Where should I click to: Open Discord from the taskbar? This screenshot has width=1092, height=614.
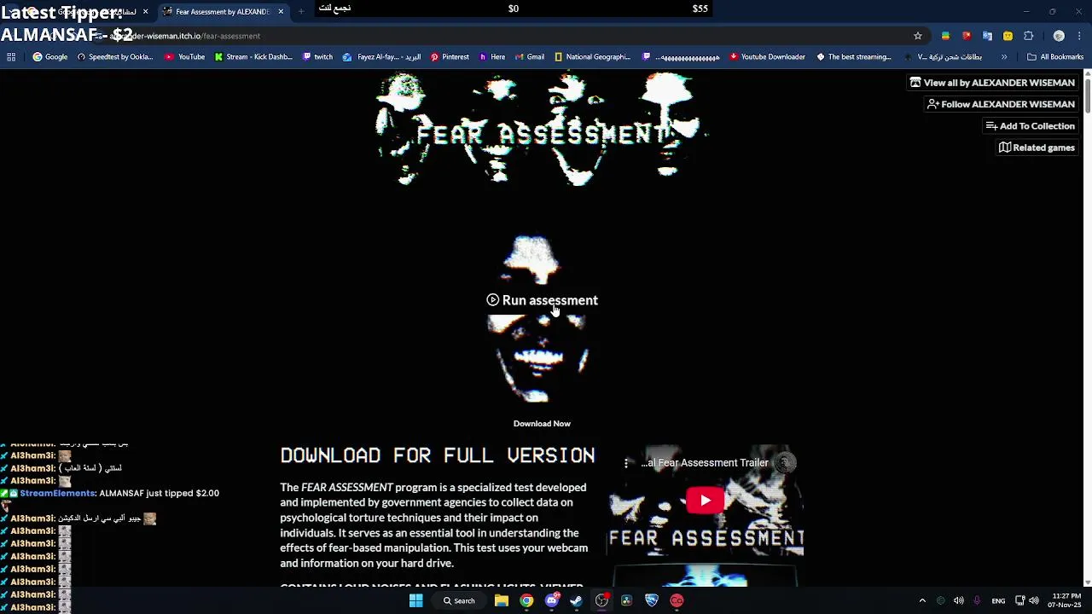[x=552, y=600]
